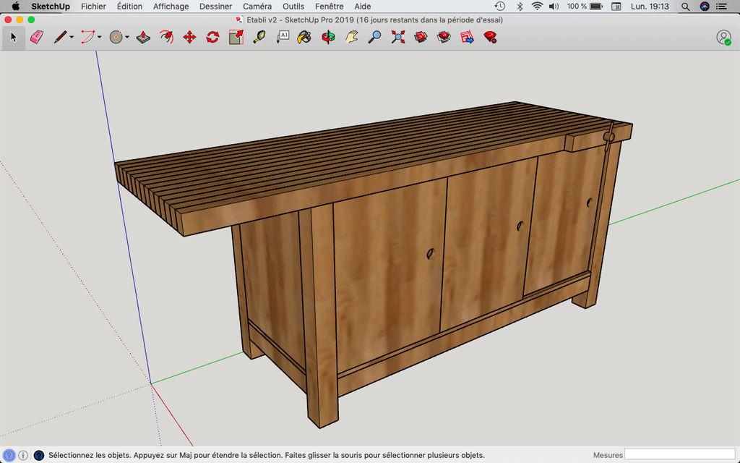Select the Offset tool

click(x=166, y=37)
